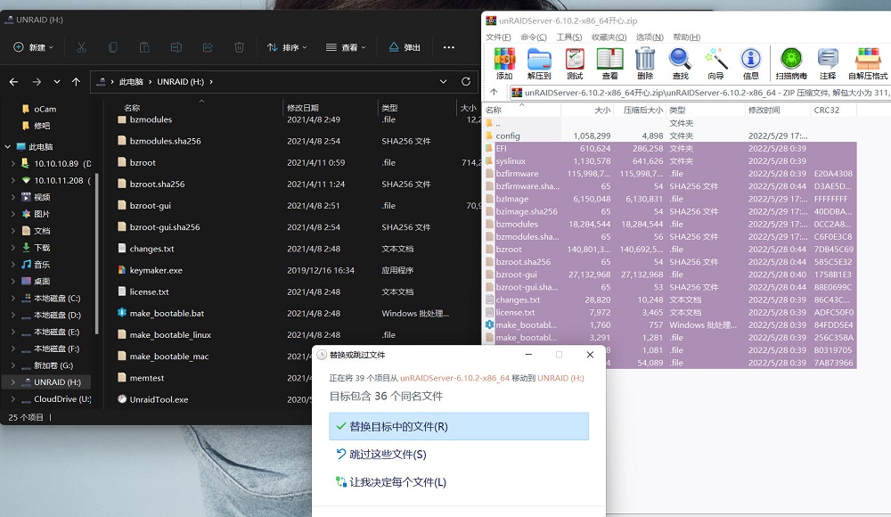Image resolution: width=891 pixels, height=517 pixels.
Task: Click the Rename icon in Explorer toolbar
Action: tap(176, 47)
